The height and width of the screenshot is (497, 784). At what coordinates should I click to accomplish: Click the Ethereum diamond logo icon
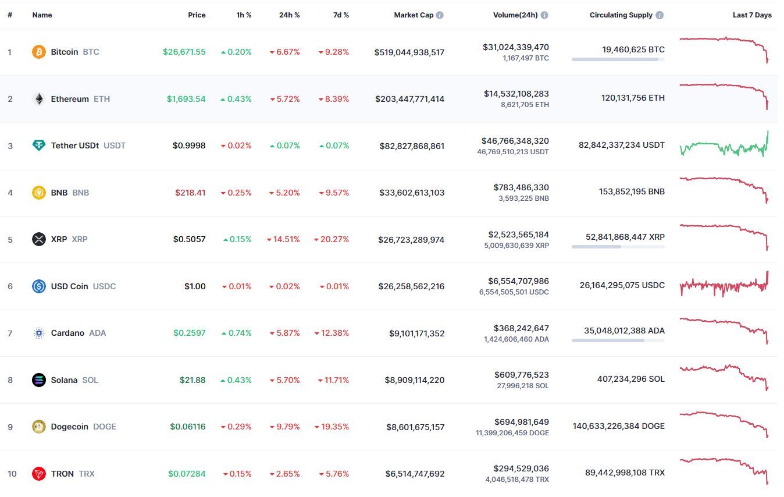tap(38, 99)
